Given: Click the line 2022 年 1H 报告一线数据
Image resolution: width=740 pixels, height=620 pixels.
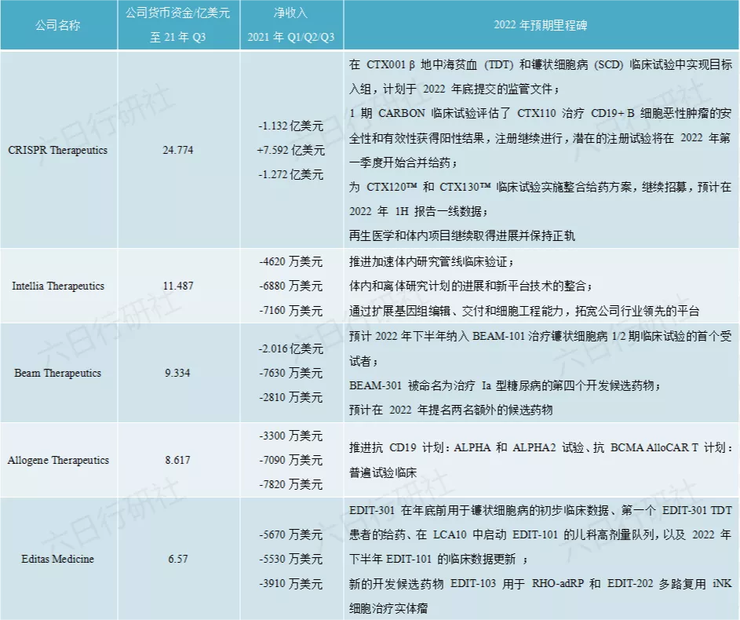Looking at the screenshot, I should coord(418,211).
